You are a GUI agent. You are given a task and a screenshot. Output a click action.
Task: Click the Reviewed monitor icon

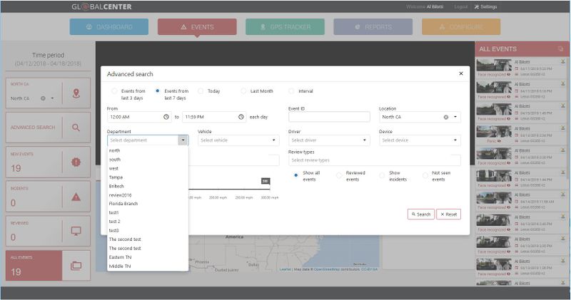pyautogui.click(x=76, y=231)
